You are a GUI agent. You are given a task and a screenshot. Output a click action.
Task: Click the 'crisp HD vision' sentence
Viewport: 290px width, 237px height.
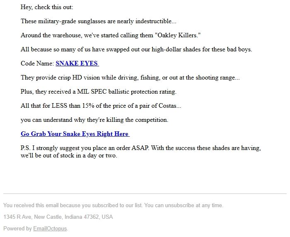click(x=130, y=77)
